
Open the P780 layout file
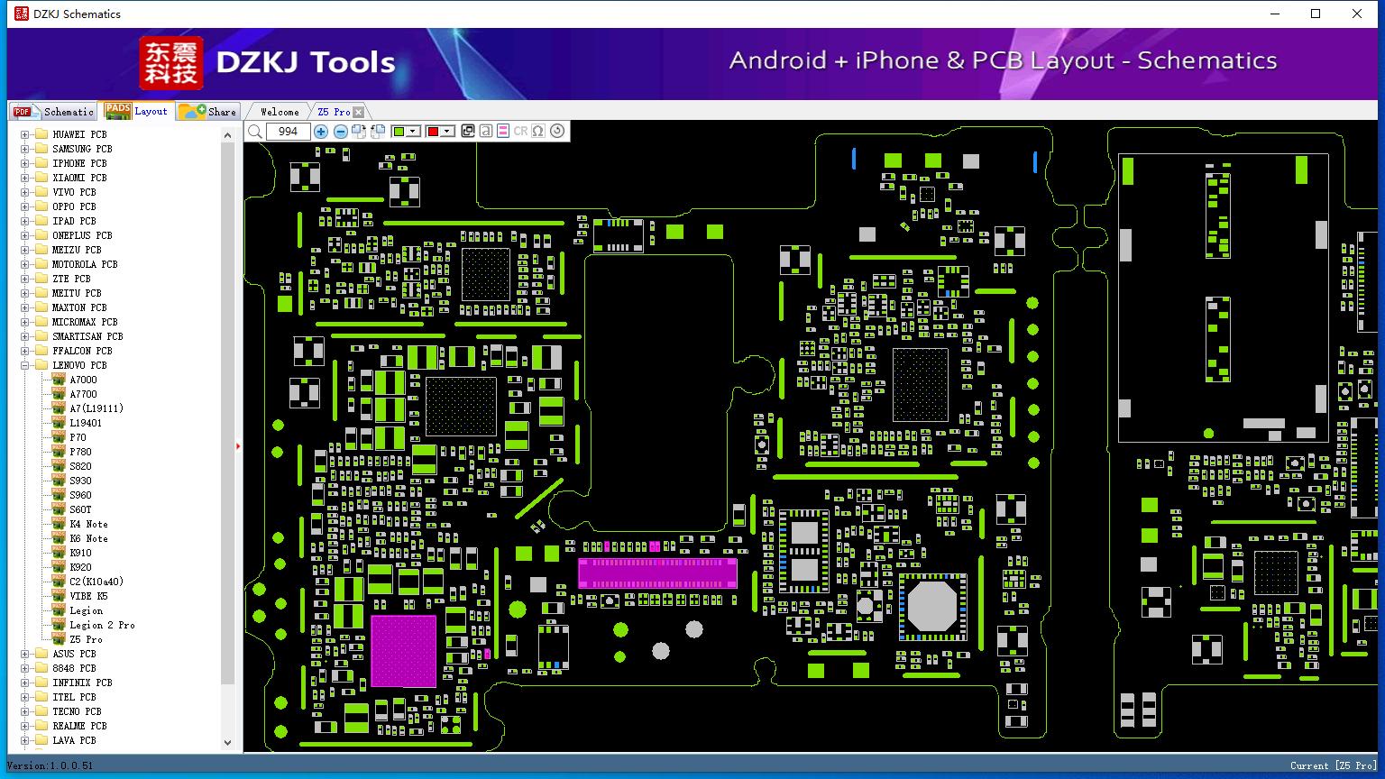pos(80,452)
